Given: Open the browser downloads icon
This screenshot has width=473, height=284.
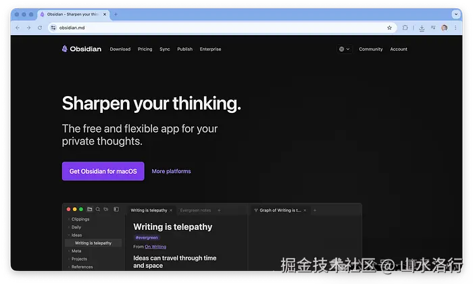Looking at the screenshot, I should pyautogui.click(x=422, y=28).
